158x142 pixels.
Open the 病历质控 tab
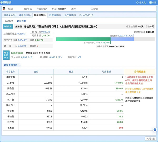(25, 15)
